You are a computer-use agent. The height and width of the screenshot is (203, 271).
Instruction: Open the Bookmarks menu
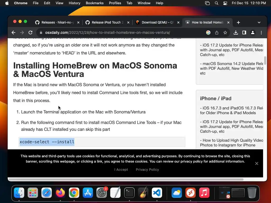(x=94, y=3)
